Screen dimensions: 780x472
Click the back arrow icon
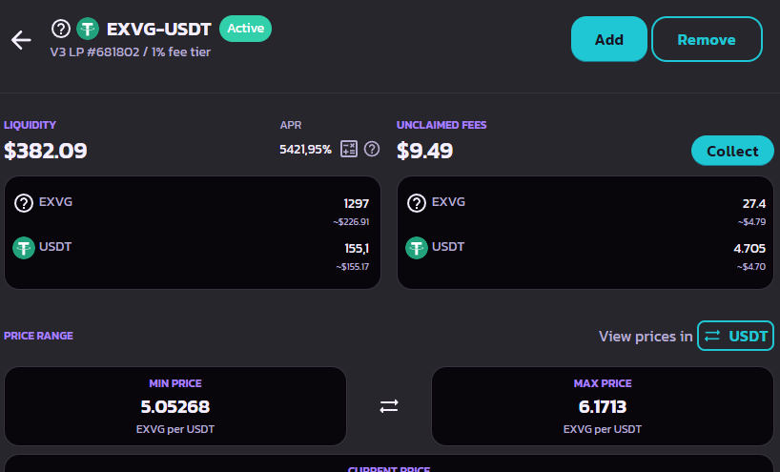tap(21, 39)
